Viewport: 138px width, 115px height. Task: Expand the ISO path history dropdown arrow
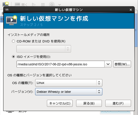coord(108,64)
